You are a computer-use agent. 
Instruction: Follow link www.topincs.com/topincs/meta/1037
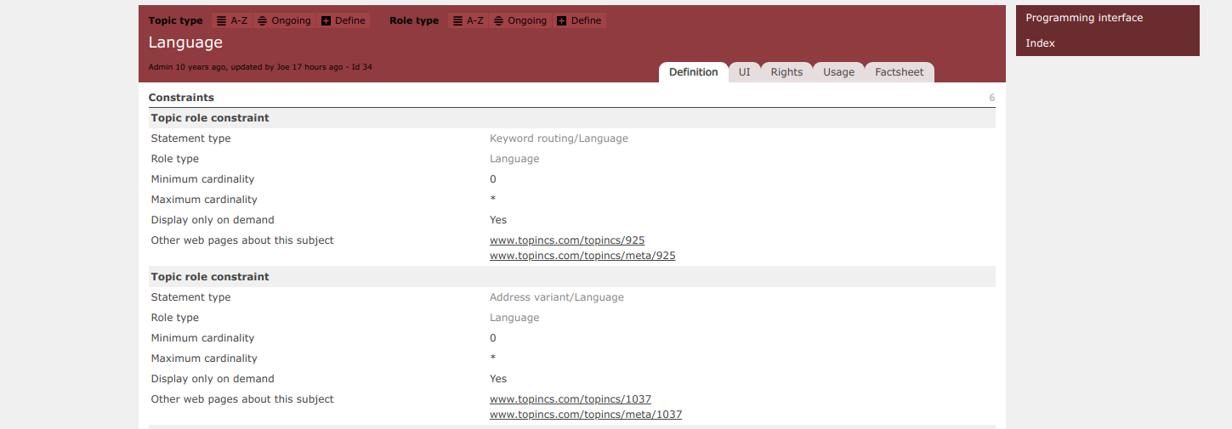[x=586, y=415]
